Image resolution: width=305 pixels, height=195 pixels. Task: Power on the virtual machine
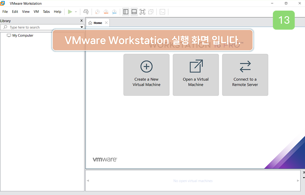point(70,12)
